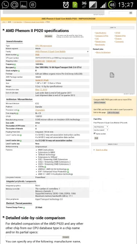137x244 pixels.
Task: Open the CADHC AD stepping code link
Action: point(51,61)
